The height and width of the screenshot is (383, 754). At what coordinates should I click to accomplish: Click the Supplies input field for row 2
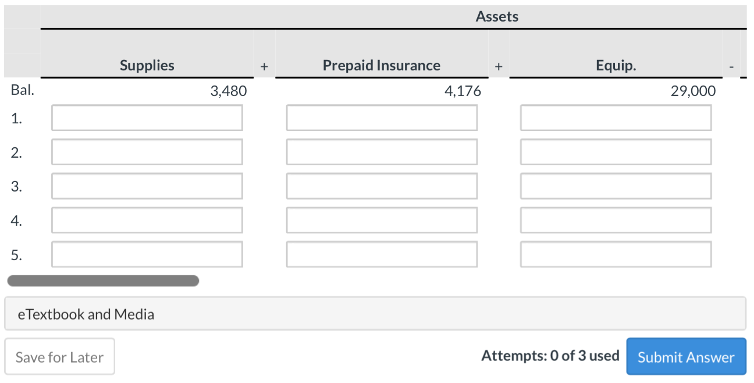click(147, 151)
